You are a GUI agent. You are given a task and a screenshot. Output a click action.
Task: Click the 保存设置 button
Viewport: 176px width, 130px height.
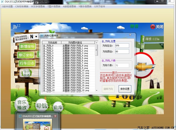[125, 89]
